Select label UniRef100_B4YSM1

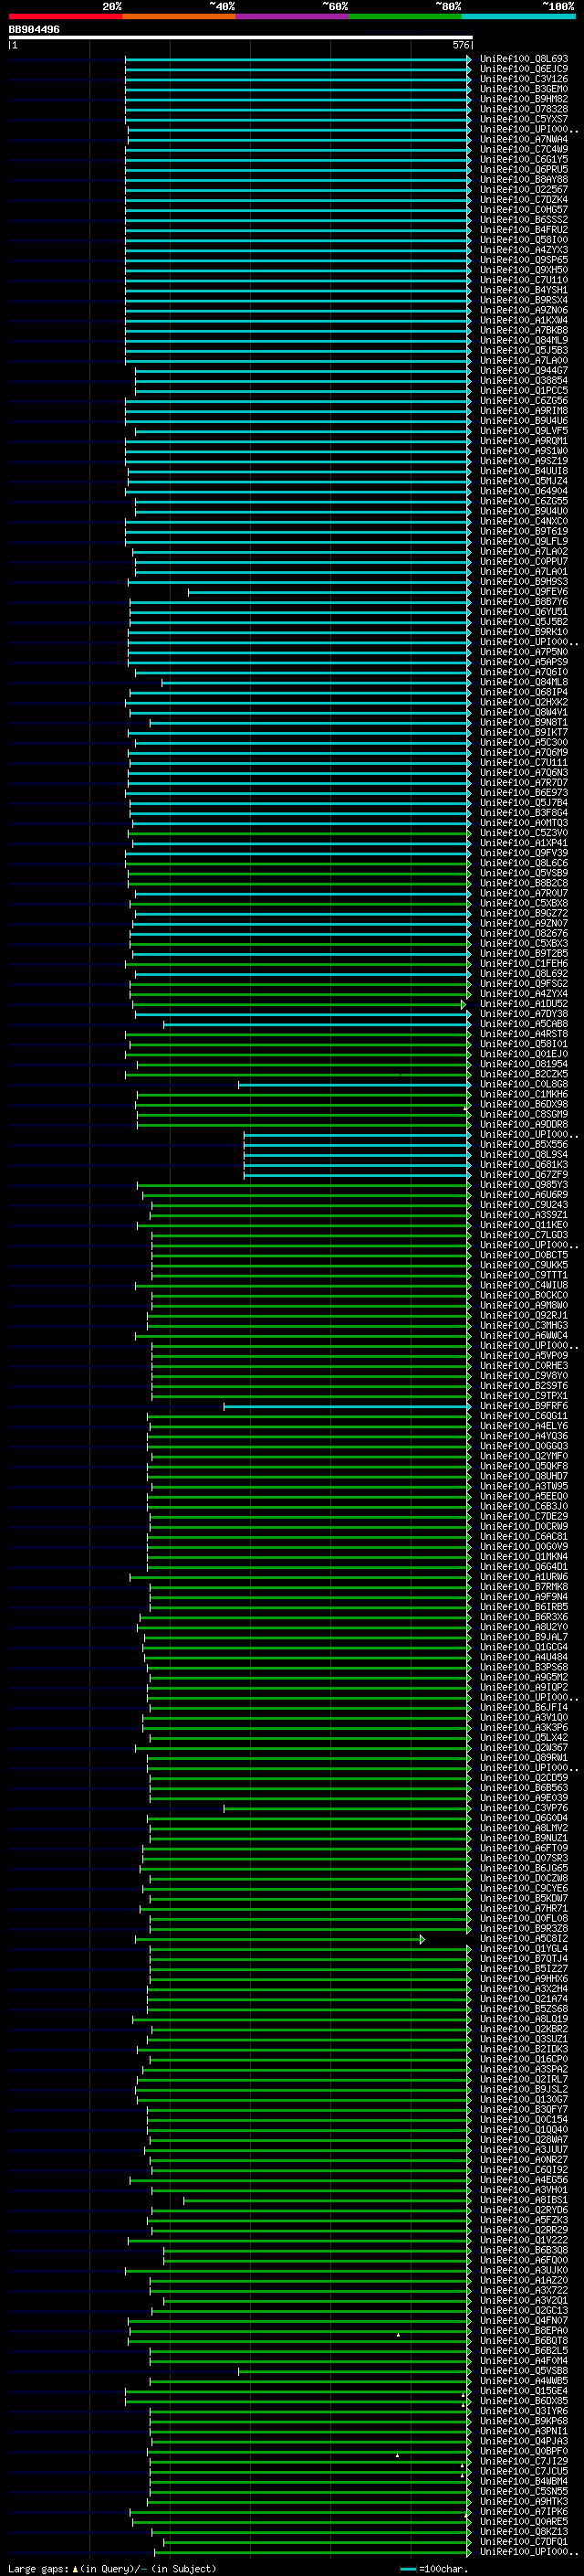(x=524, y=290)
